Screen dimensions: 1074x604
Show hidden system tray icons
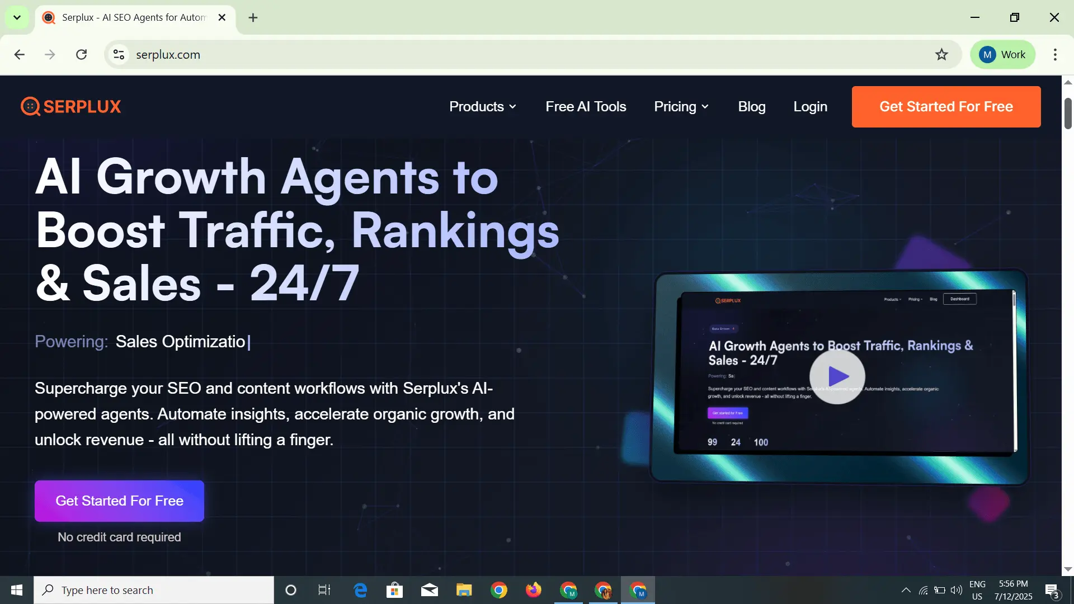pyautogui.click(x=906, y=590)
